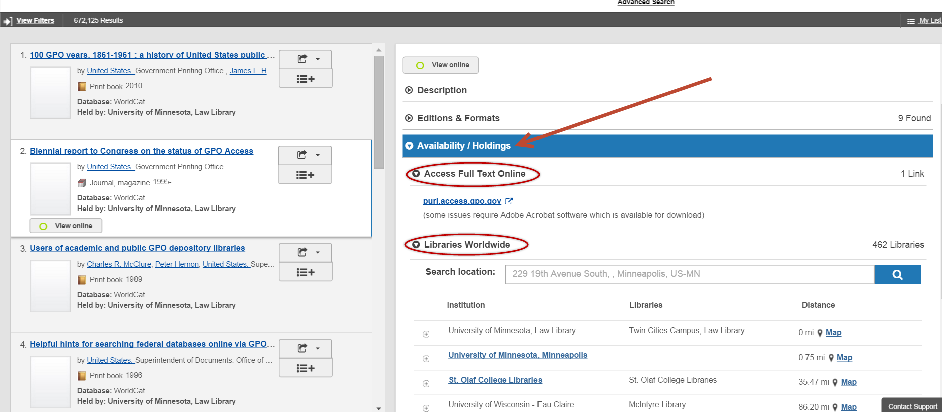The image size is (942, 412).
Task: Click results scrollbar up arrow
Action: 379,50
